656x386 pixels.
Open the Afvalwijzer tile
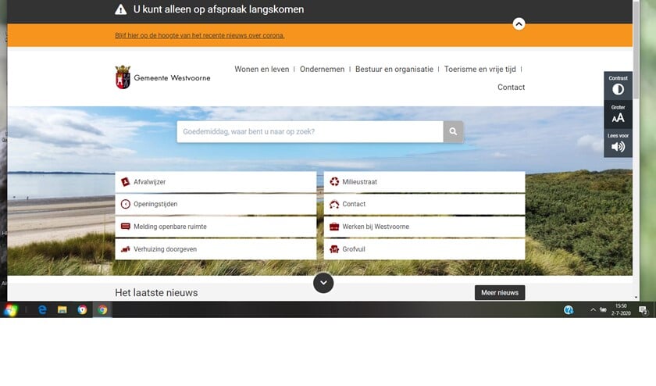(x=216, y=182)
